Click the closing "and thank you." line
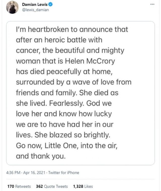The image size is (161, 191). pos(41,156)
